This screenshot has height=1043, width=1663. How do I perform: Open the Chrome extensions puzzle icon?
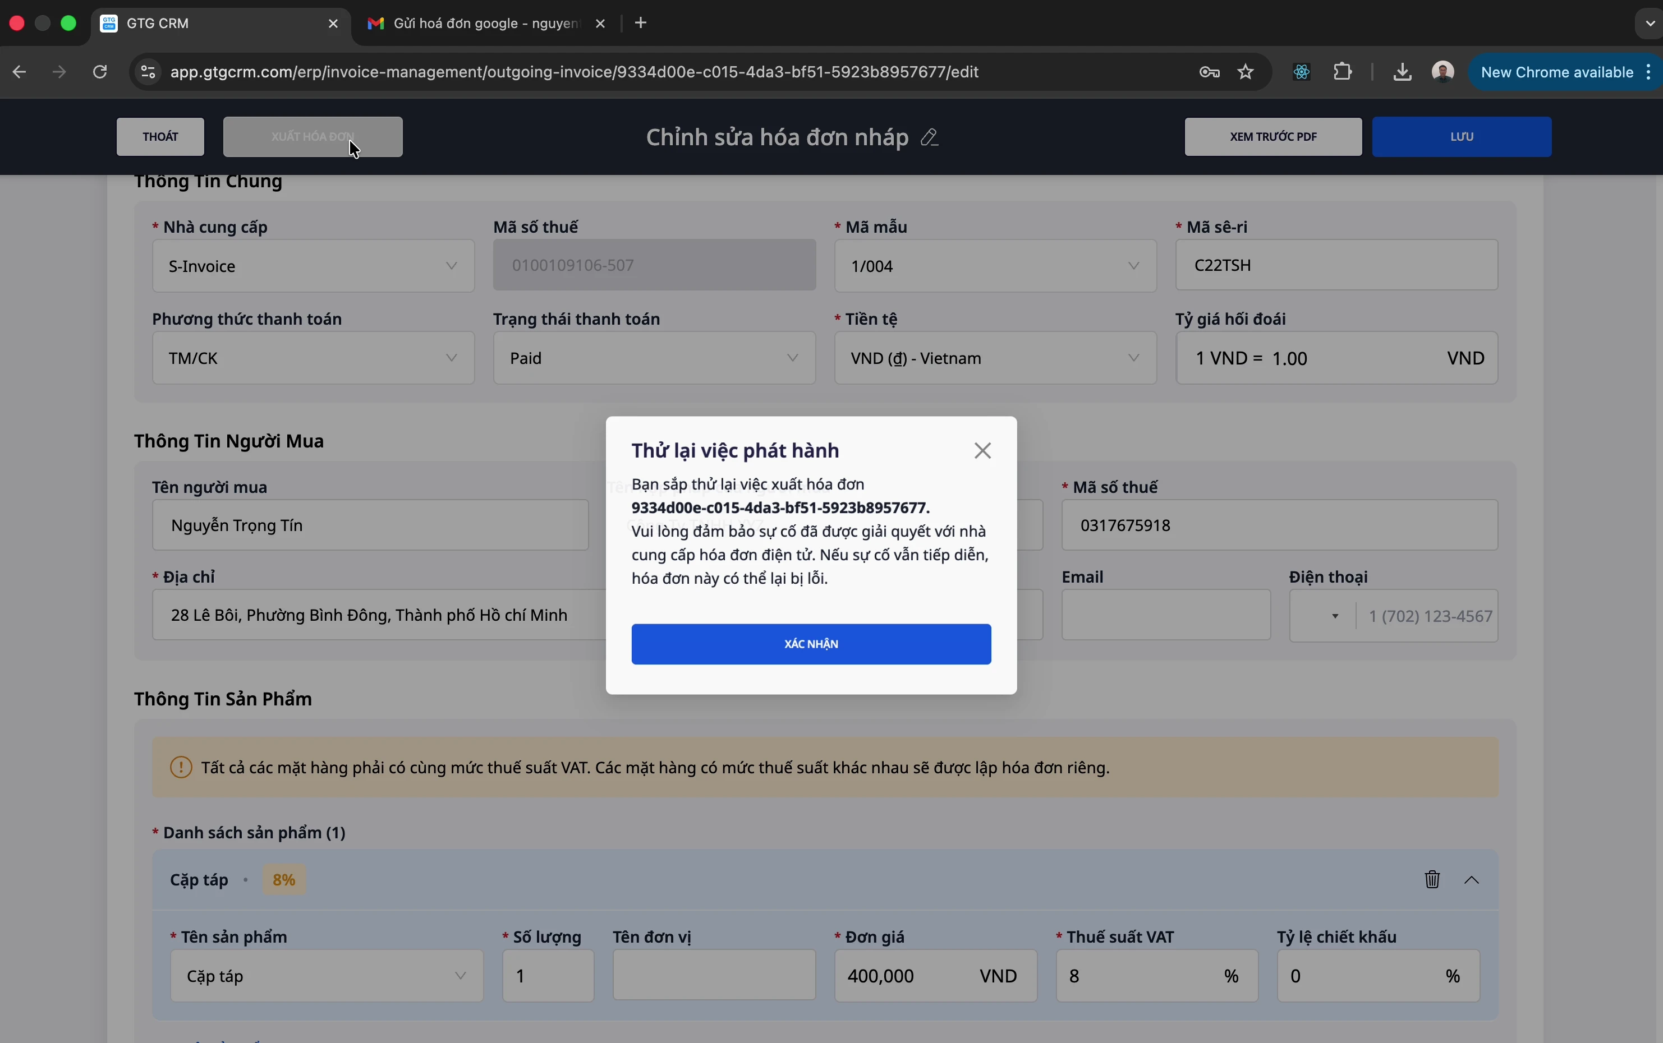[1343, 72]
